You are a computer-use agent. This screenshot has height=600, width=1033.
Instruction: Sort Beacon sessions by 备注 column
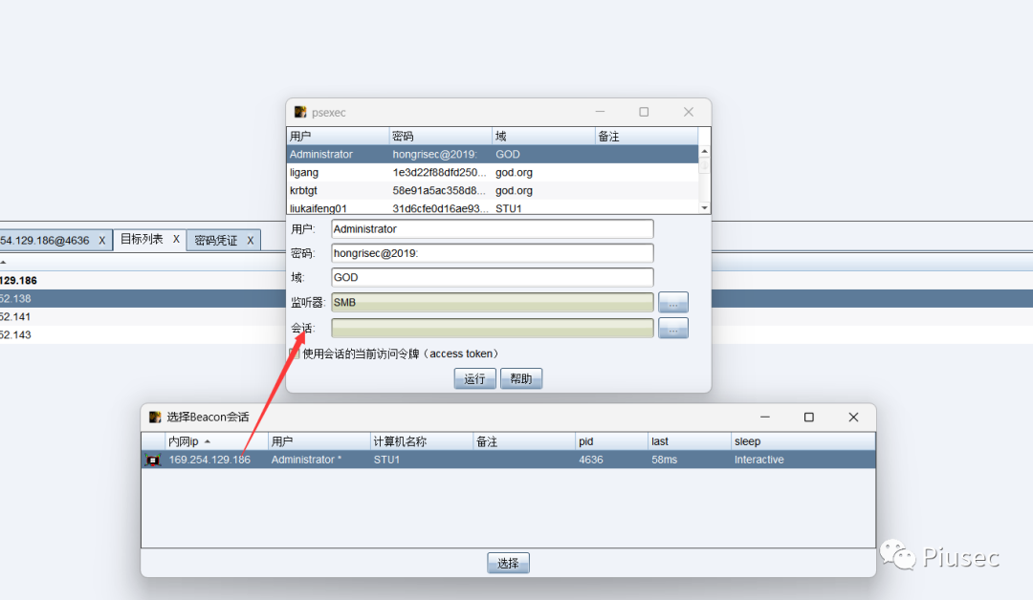524,441
